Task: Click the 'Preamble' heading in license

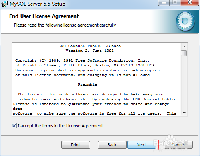Action: point(87,84)
